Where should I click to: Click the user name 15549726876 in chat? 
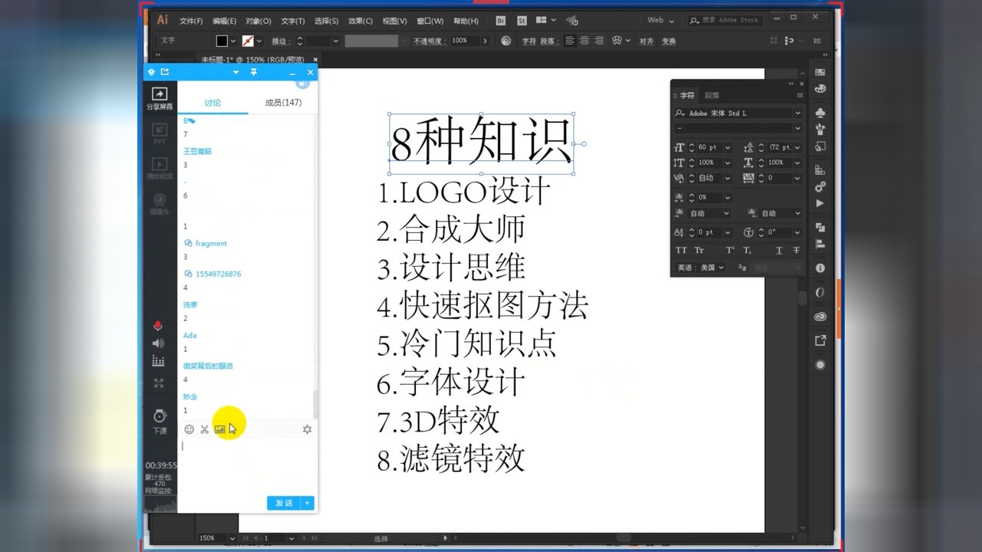(x=218, y=274)
